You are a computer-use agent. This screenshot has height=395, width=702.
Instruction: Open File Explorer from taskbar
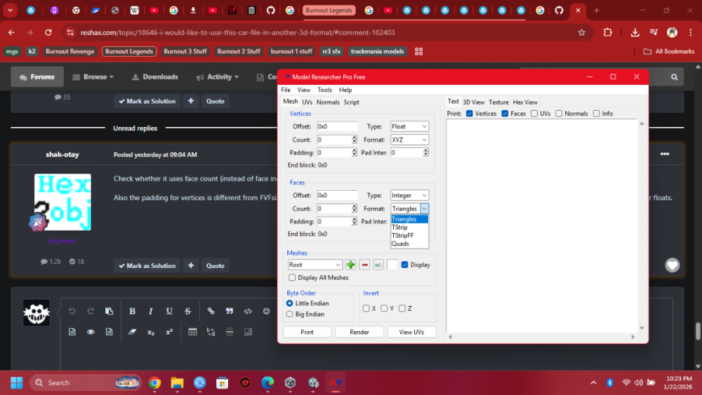click(x=178, y=383)
